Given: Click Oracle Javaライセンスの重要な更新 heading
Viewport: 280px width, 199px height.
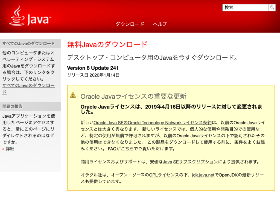Looking at the screenshot, I should (133, 96).
